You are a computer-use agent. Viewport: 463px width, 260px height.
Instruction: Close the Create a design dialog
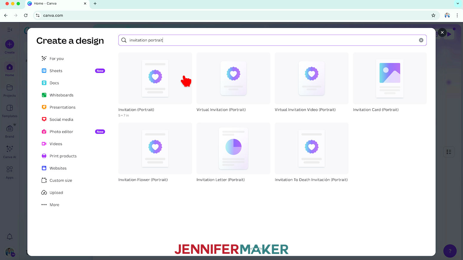[442, 32]
